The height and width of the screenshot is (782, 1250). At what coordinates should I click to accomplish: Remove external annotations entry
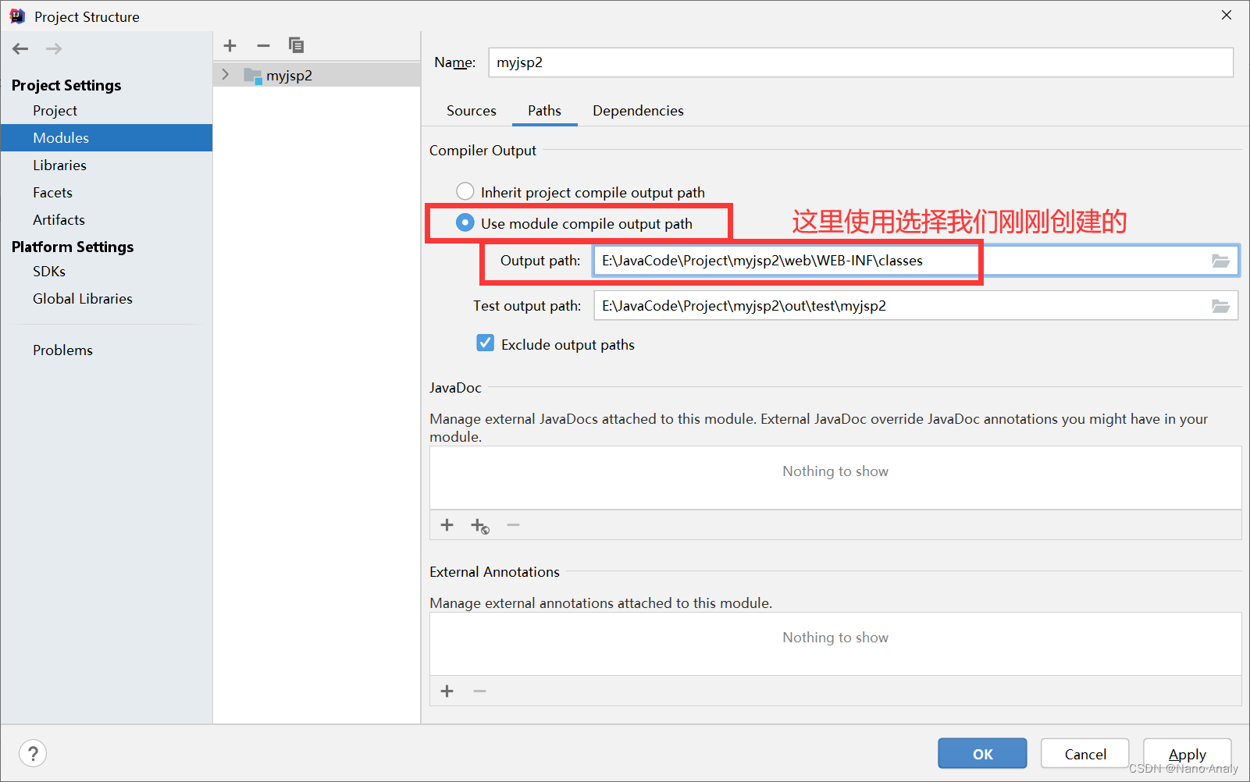480,691
